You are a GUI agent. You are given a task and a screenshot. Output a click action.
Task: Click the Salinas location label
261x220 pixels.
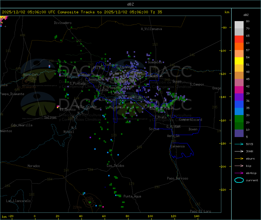click(x=50, y=117)
